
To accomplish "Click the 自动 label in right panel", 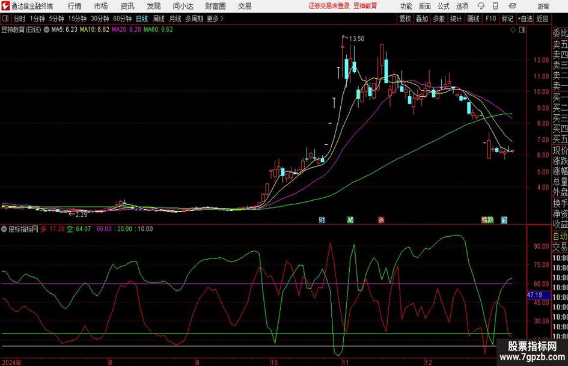I will 560,236.
